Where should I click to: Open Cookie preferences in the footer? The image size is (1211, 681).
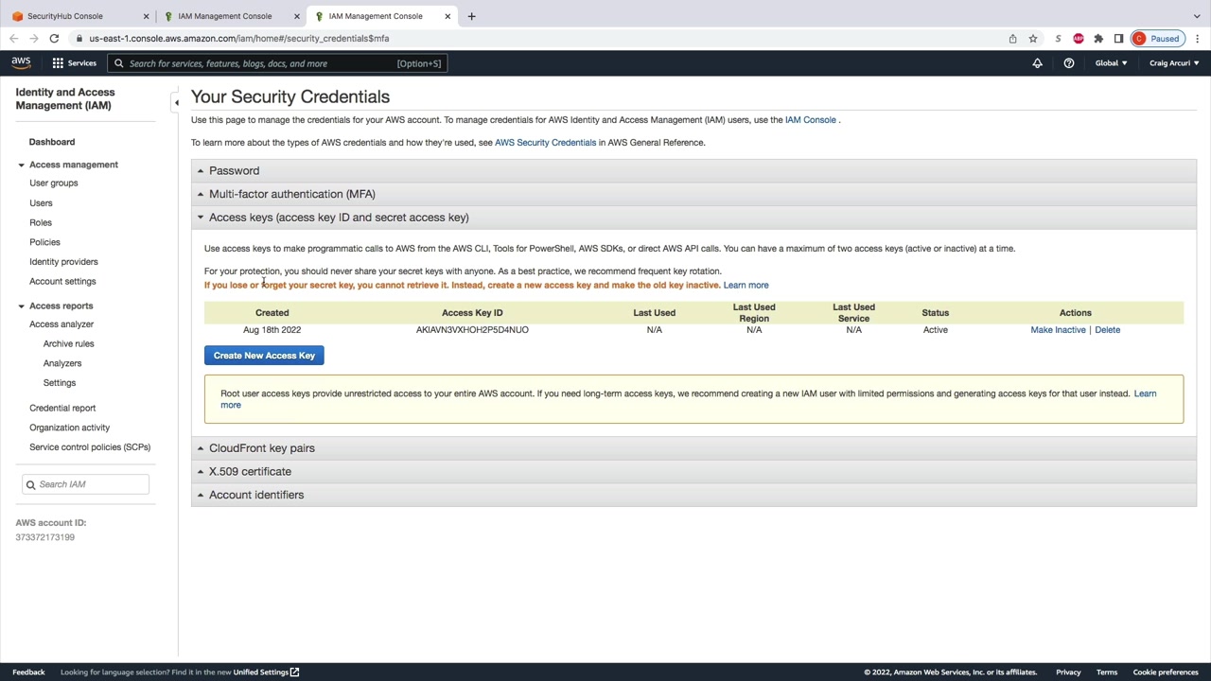pos(1166,672)
